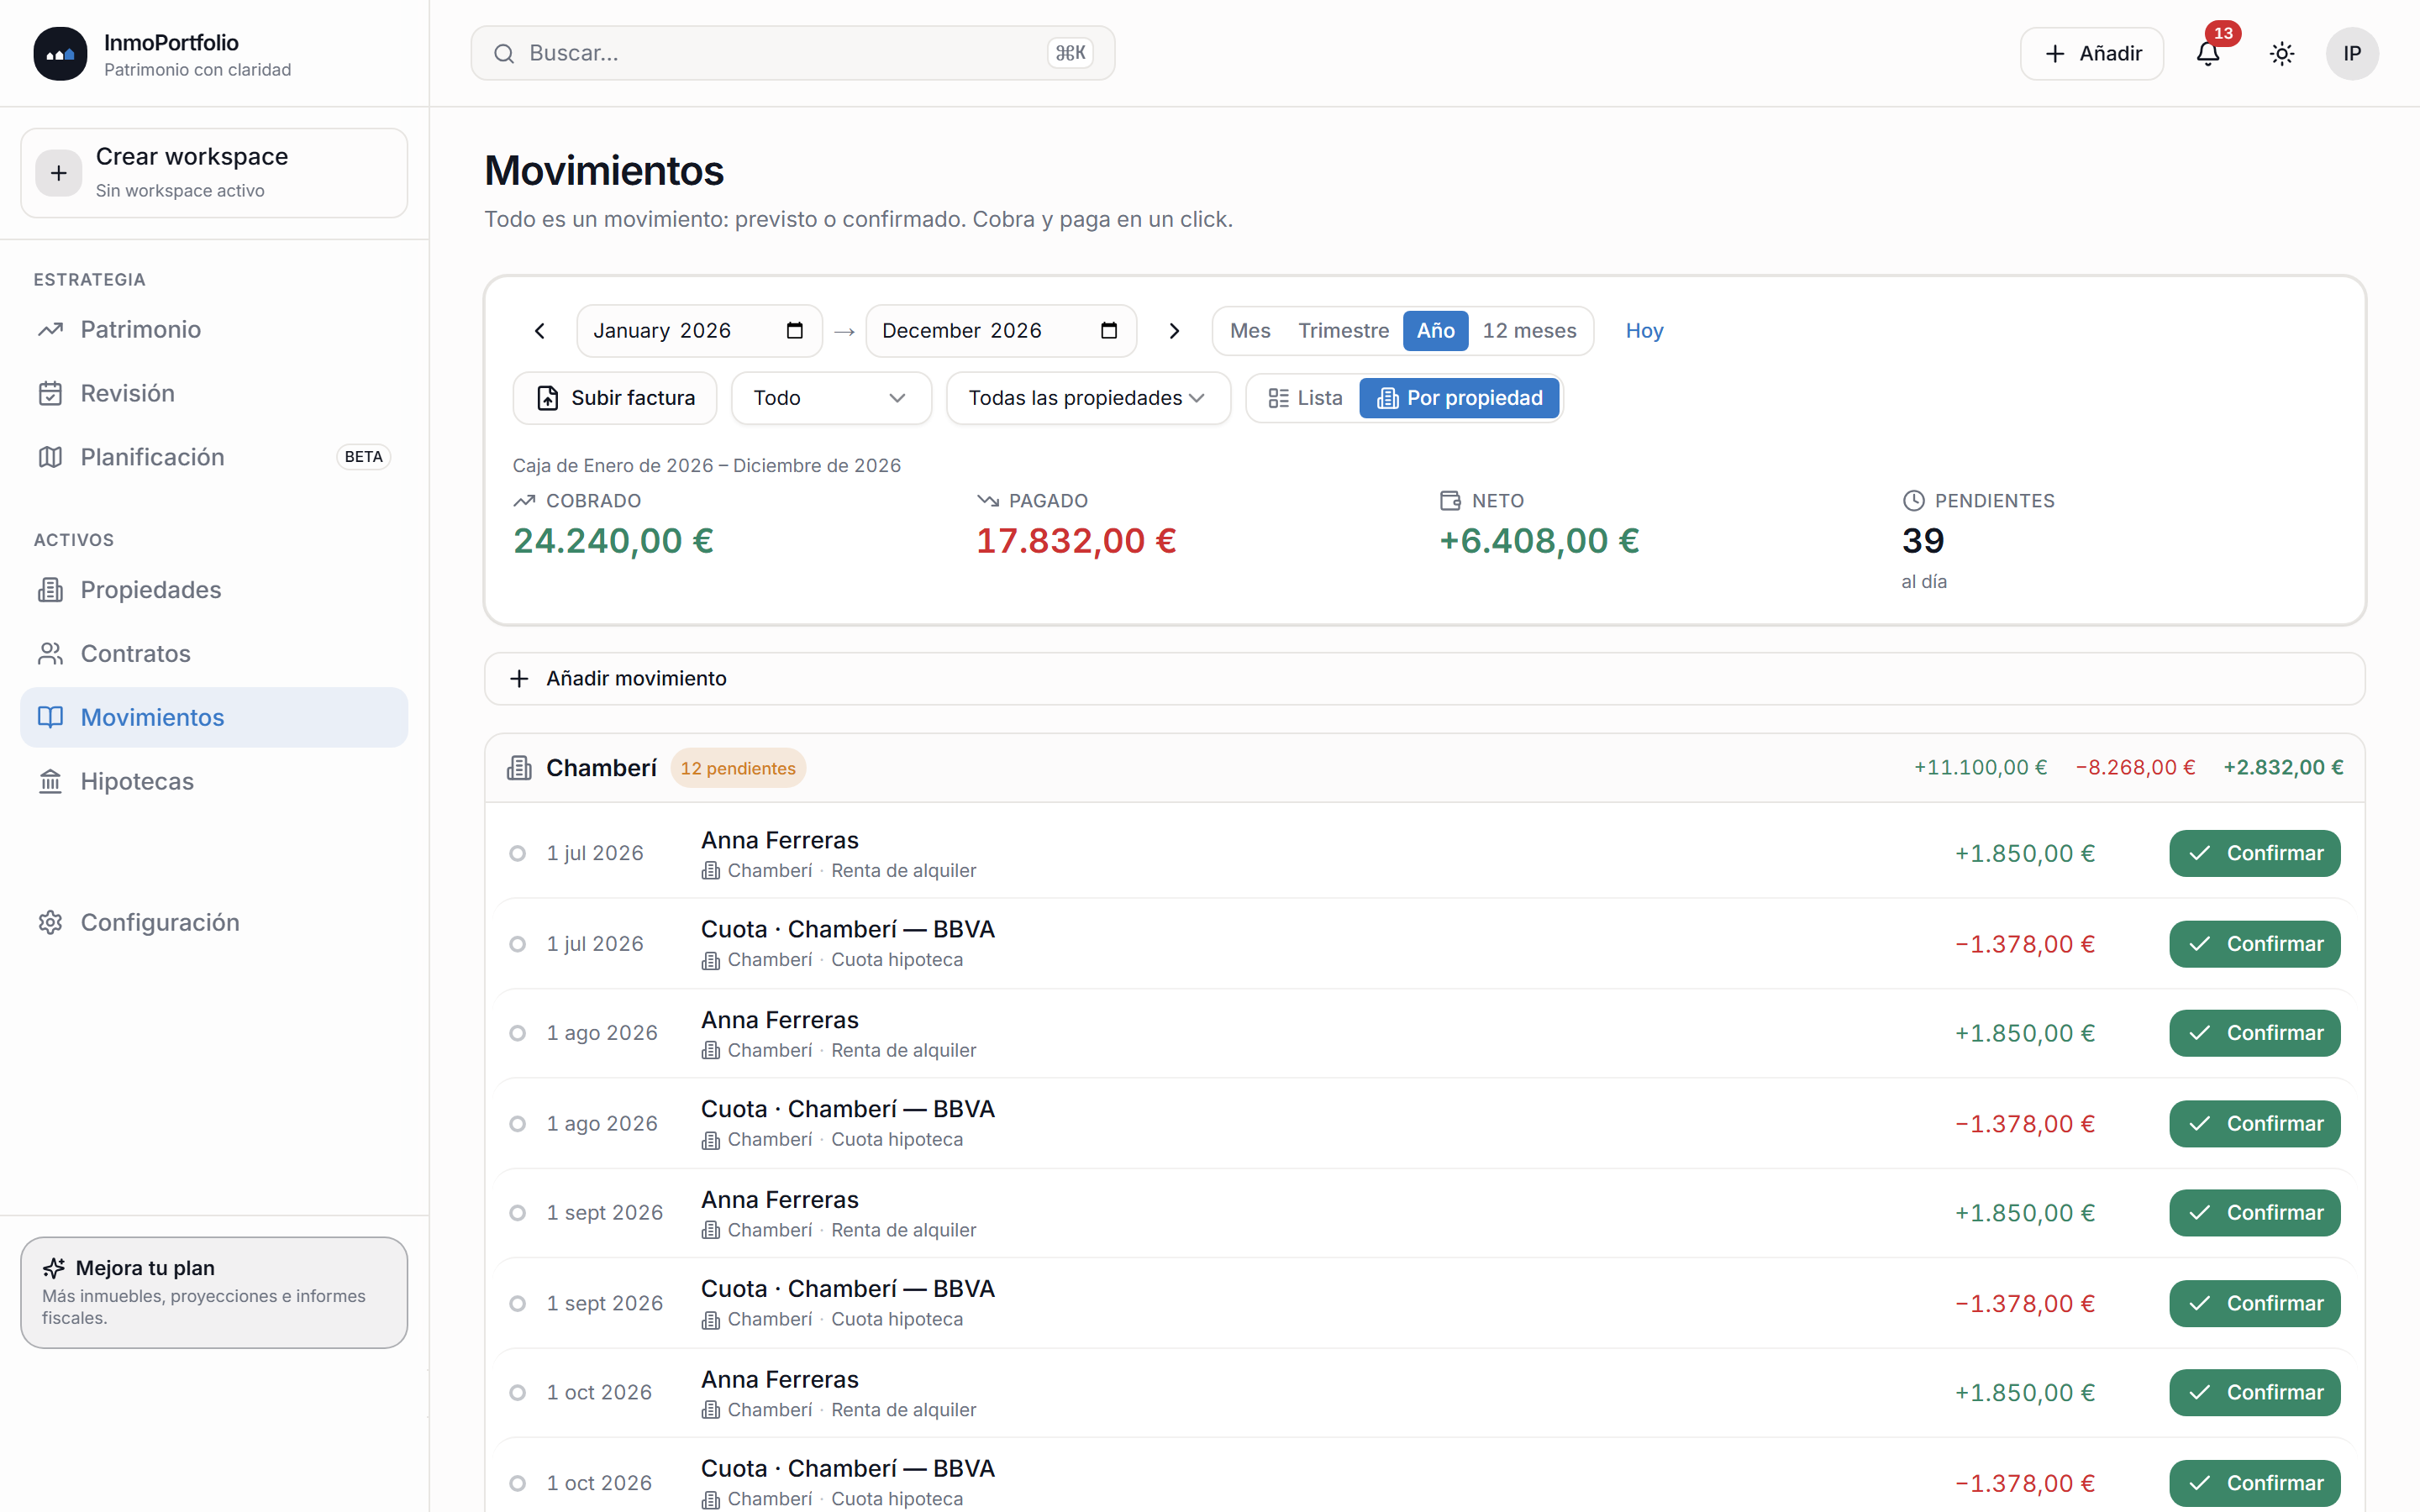
Task: Click the sparkle icon in Mejora tu plan
Action: 54,1268
